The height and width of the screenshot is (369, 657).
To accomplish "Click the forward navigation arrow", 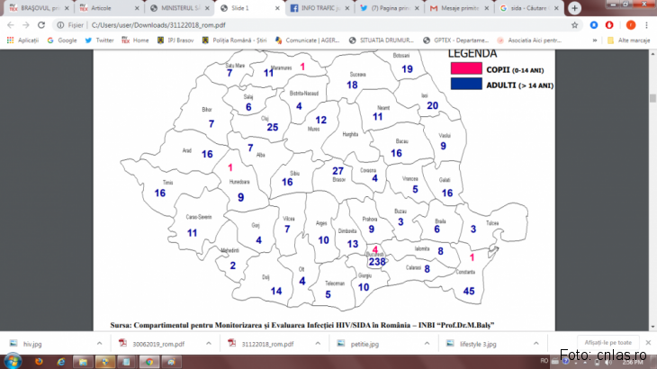I will [25, 25].
